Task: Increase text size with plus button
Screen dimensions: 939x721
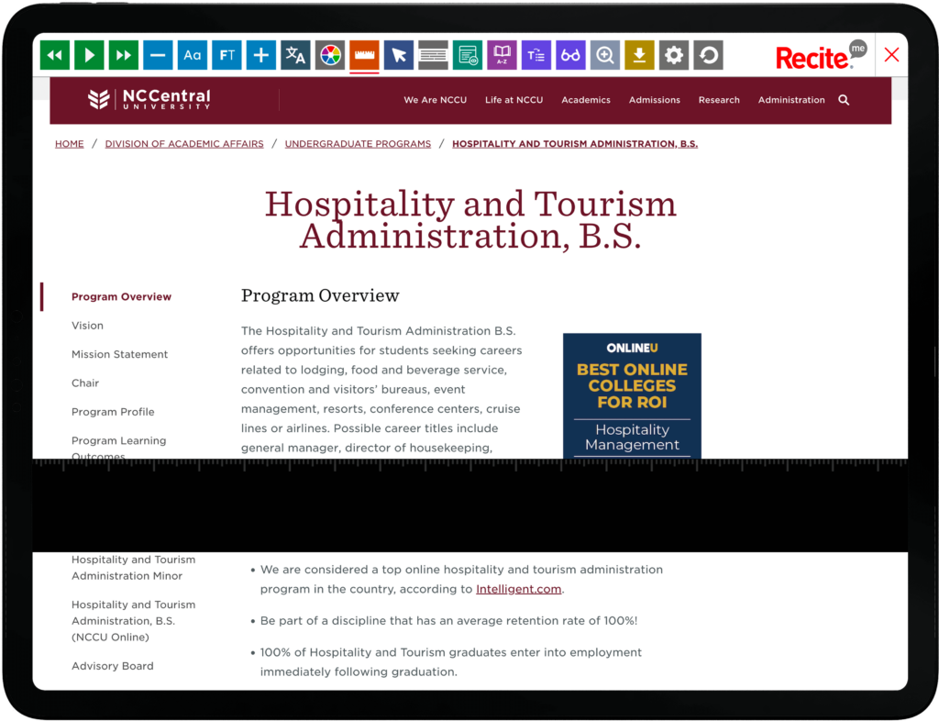Action: click(x=261, y=55)
